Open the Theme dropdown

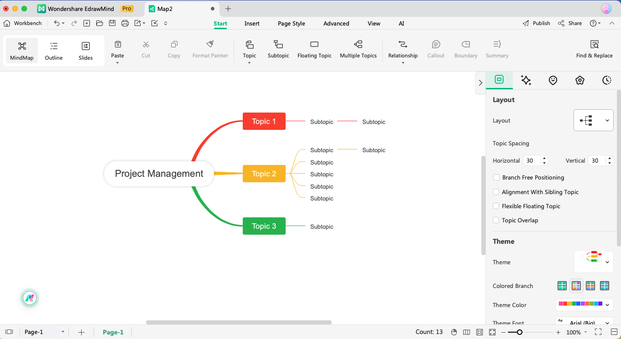tap(593, 262)
